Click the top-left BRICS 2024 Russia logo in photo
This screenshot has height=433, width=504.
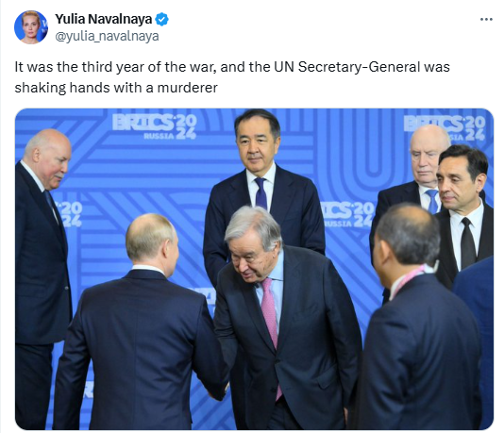tap(154, 126)
